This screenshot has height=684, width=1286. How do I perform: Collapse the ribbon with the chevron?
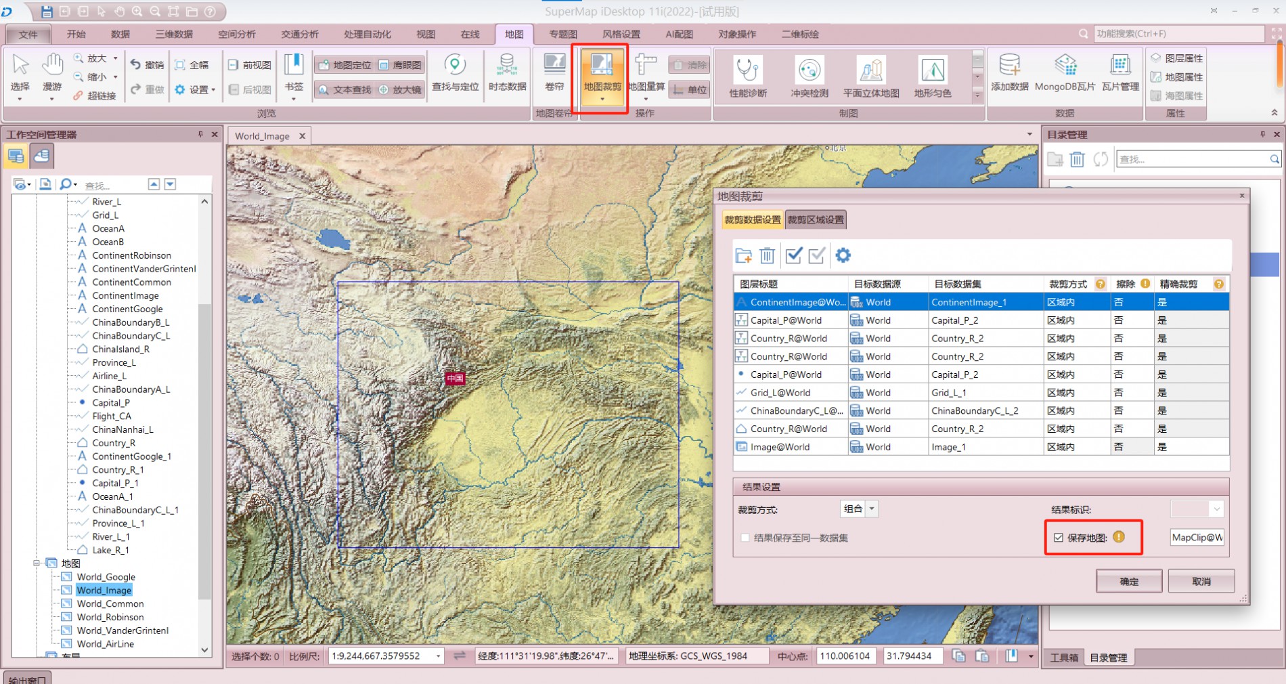point(1274,112)
